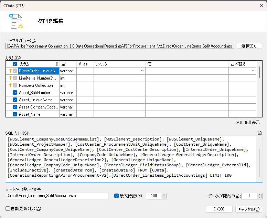Increase the 最大行数 value with up arrow
The width and height of the screenshot is (267, 218).
pos(164,195)
